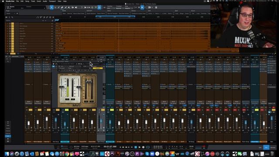Screen dimensions: 279x157
Task: Select the Range tool
Action: click(55, 7)
